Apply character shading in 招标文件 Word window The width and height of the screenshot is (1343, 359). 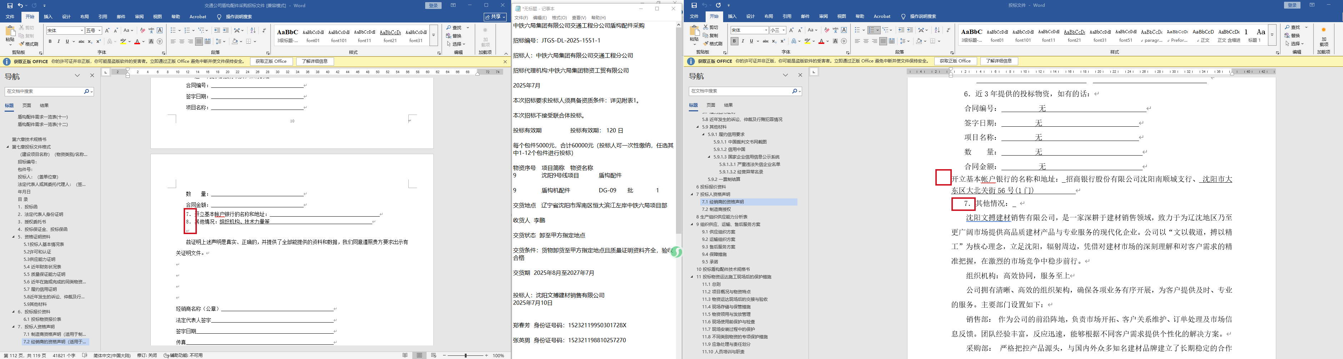tap(151, 42)
